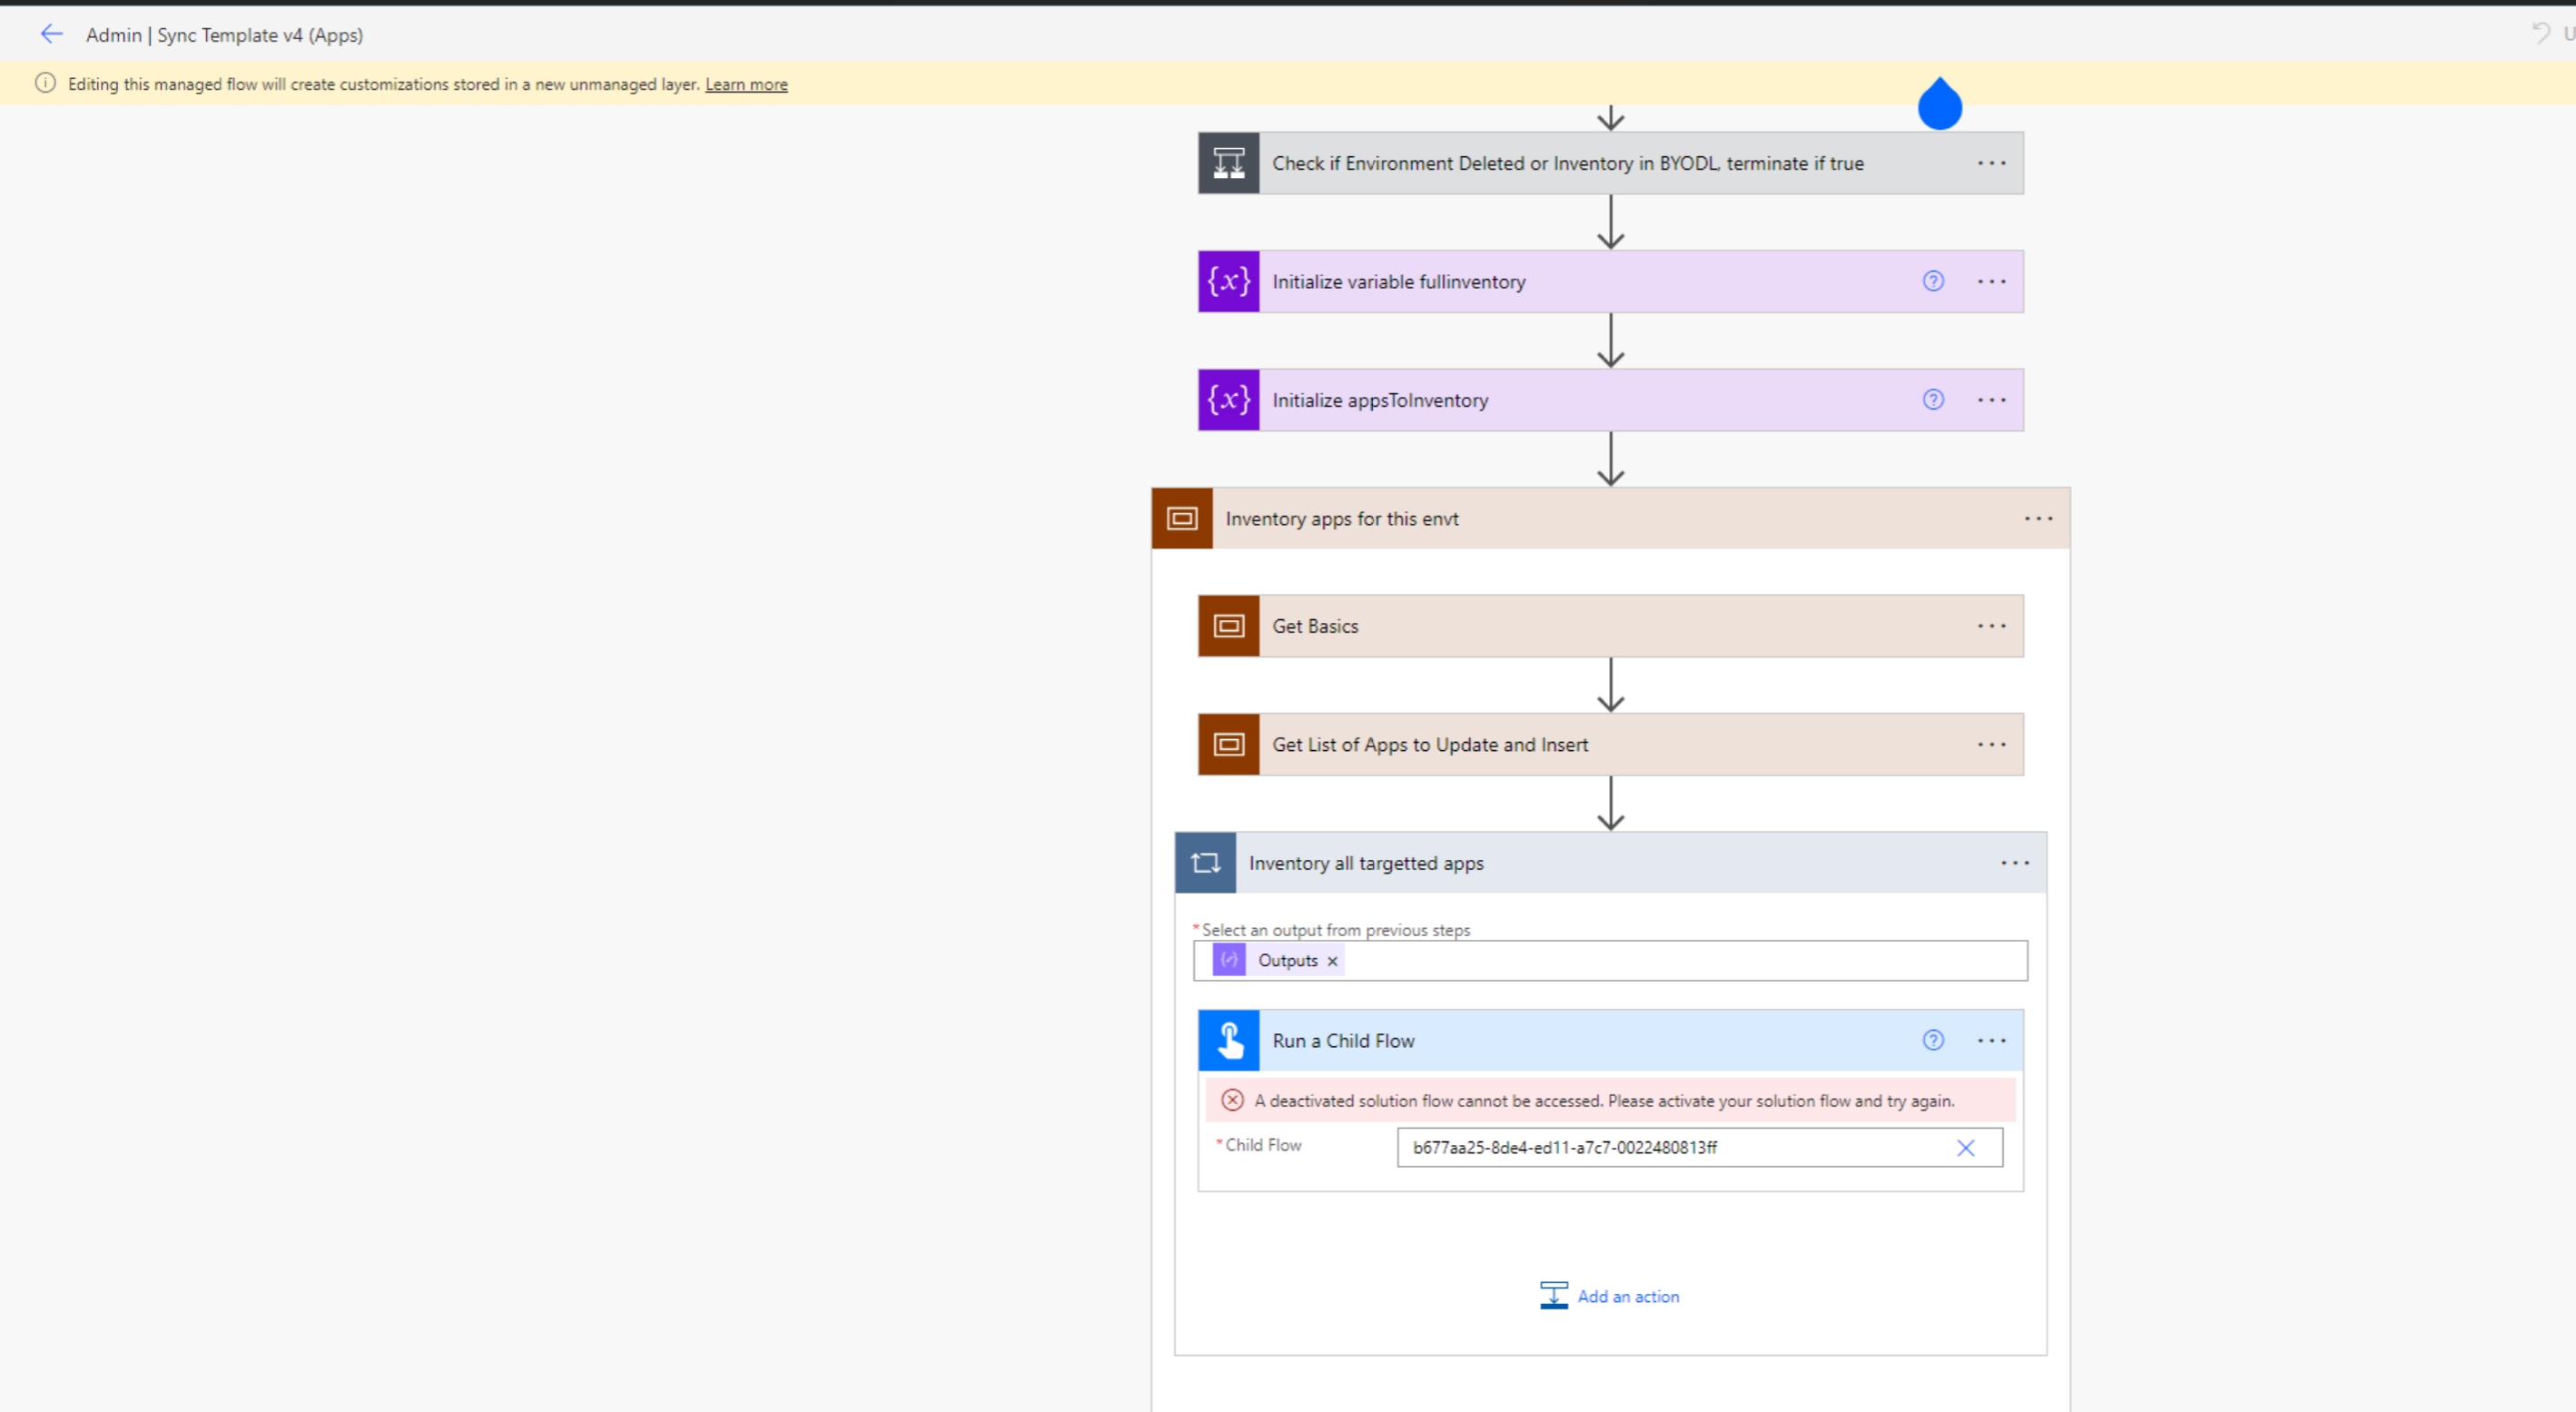The width and height of the screenshot is (2576, 1412).
Task: Select the loop icon on Inventory all targetted apps
Action: [1205, 862]
